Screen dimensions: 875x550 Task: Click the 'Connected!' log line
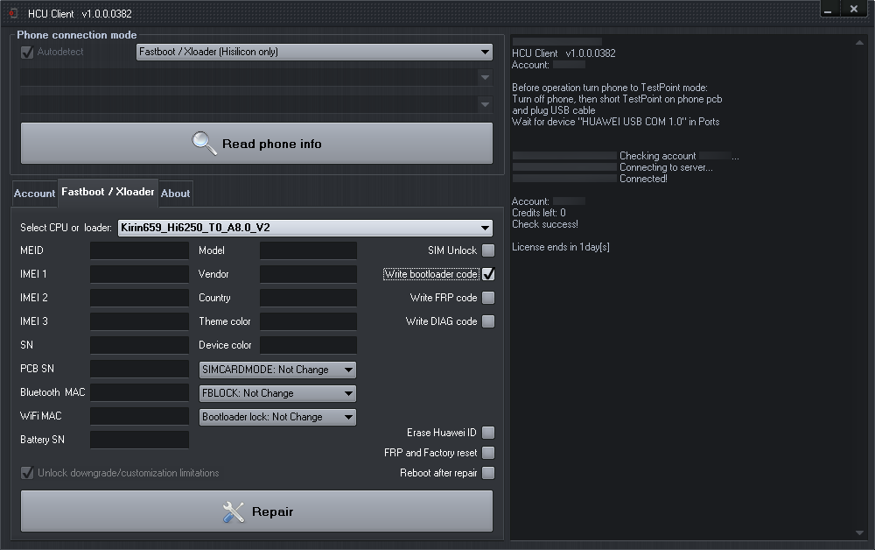click(643, 179)
